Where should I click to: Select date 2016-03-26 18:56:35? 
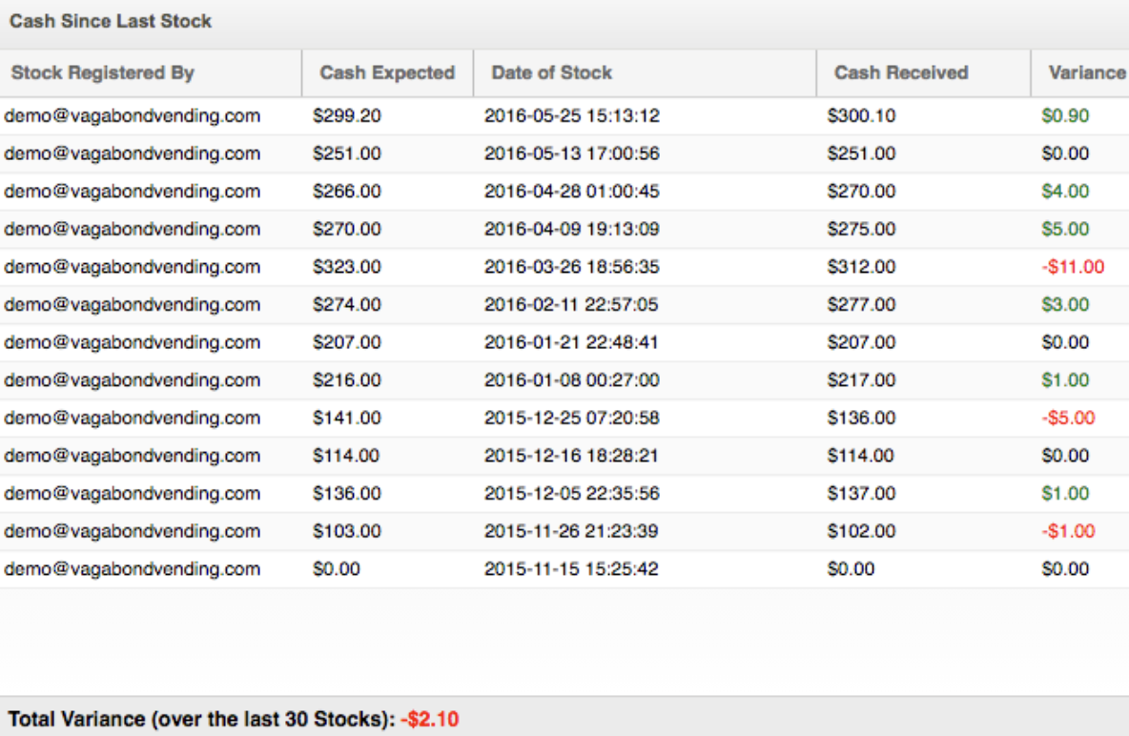tap(572, 267)
